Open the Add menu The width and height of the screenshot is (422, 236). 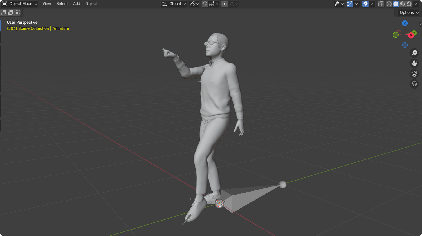(77, 4)
